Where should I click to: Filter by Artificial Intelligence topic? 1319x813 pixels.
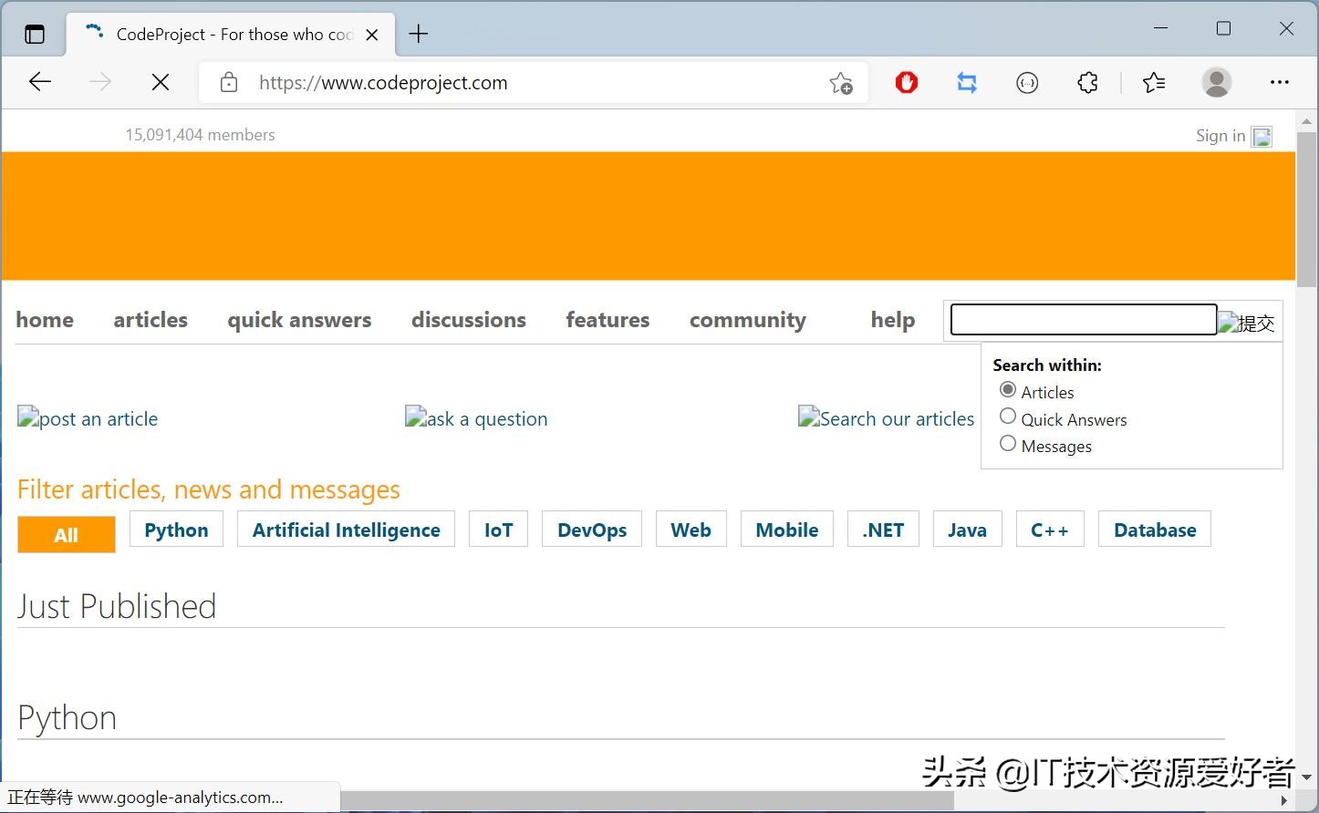346,530
